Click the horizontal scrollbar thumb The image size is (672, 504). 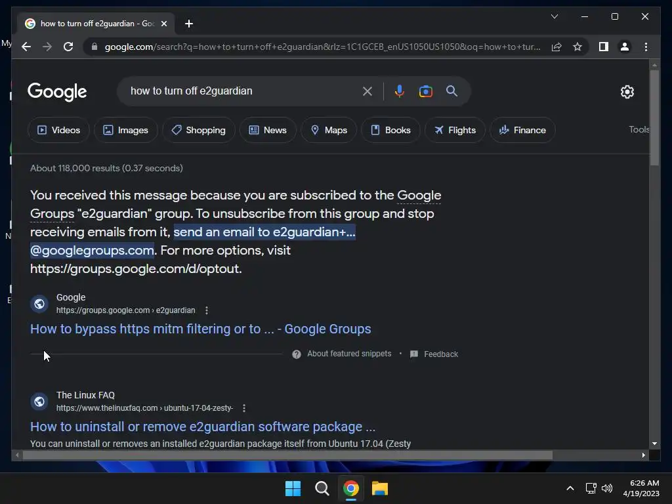tap(287, 455)
